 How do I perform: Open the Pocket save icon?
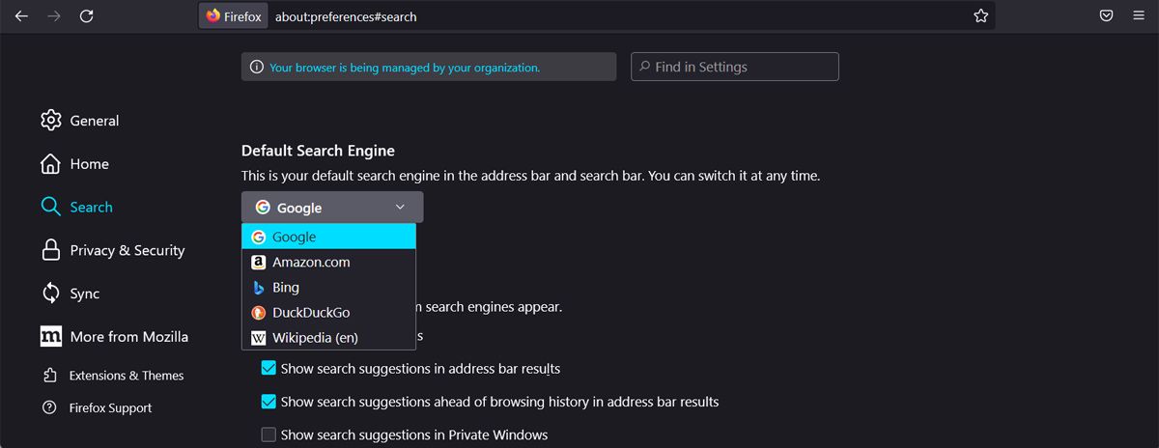click(1107, 16)
